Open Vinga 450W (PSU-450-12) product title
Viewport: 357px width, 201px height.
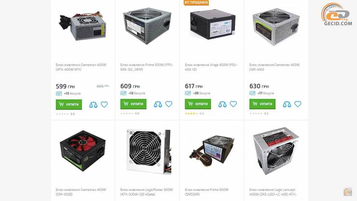pos(211,67)
